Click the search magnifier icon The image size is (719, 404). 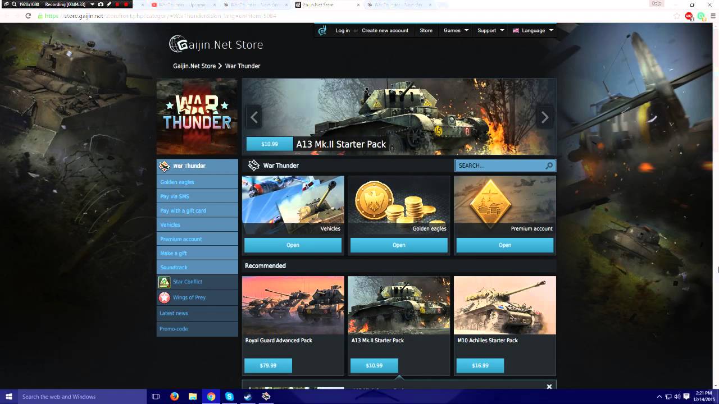pos(549,166)
